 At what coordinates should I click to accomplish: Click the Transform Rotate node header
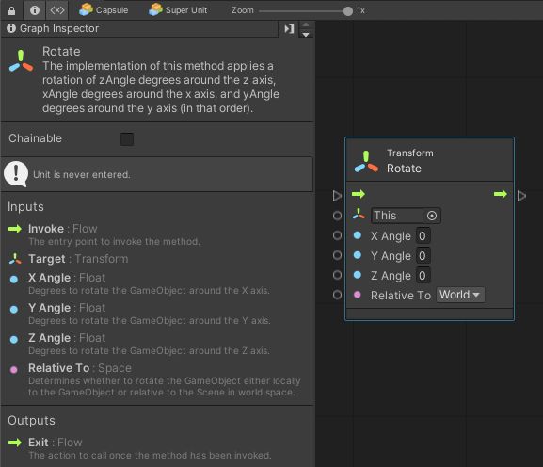429,160
